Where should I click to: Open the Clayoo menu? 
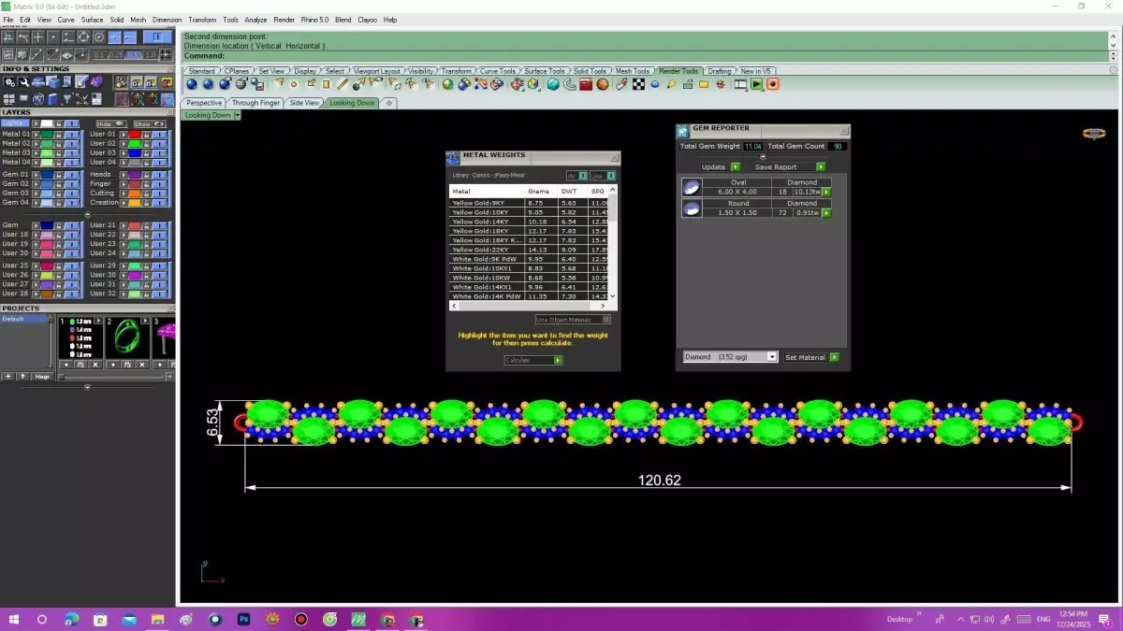(367, 20)
